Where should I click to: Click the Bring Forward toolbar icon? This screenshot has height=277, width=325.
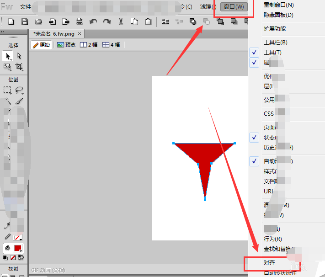[234, 21]
